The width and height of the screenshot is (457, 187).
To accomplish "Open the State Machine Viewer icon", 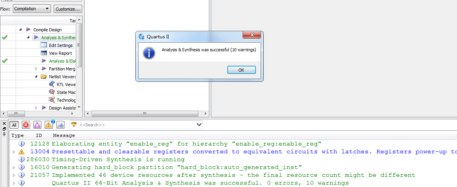I will 52,92.
